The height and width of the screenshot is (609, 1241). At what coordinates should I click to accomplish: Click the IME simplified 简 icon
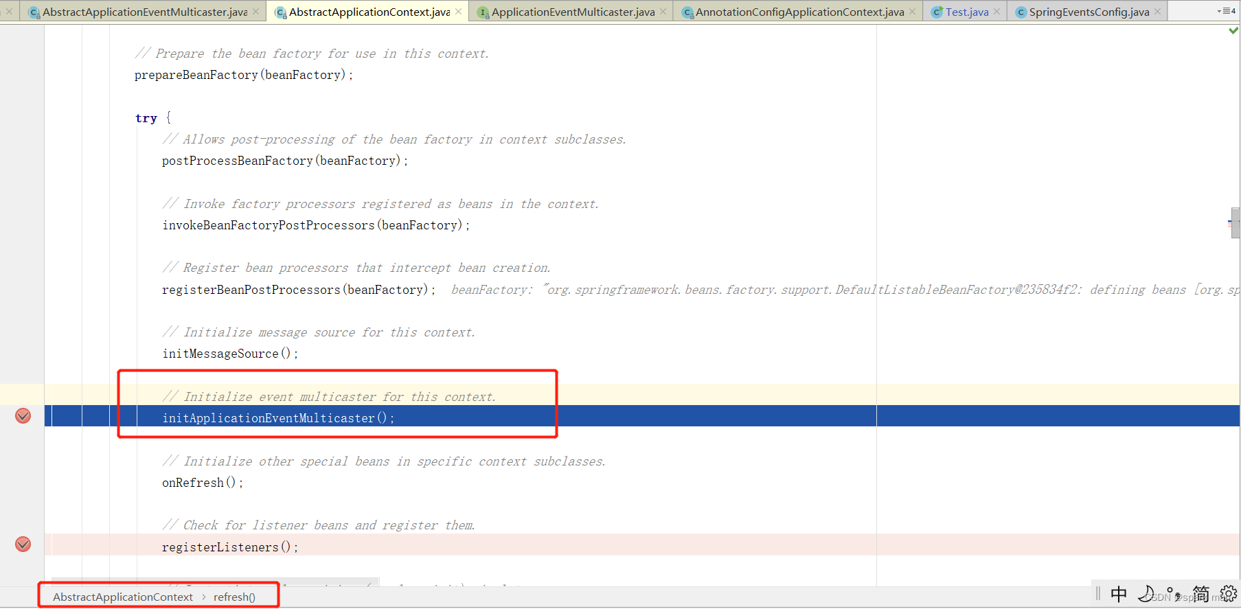1201,594
